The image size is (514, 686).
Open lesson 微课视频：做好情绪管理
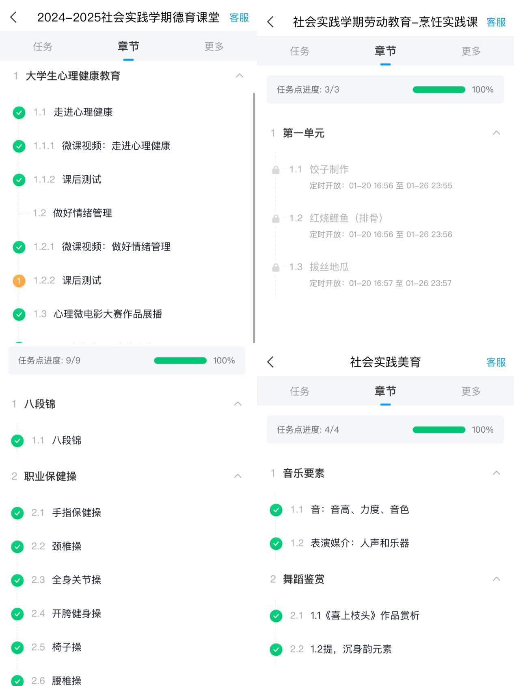click(116, 247)
